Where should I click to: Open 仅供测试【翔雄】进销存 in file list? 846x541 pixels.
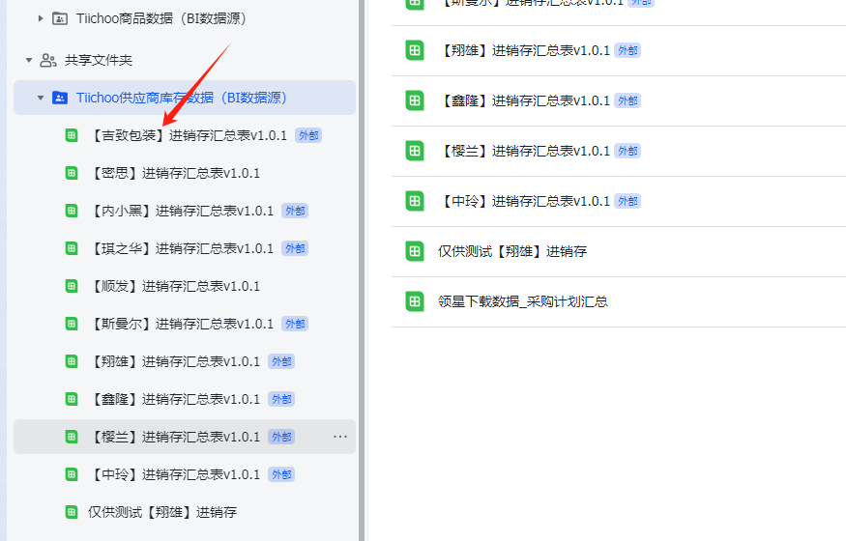click(512, 251)
